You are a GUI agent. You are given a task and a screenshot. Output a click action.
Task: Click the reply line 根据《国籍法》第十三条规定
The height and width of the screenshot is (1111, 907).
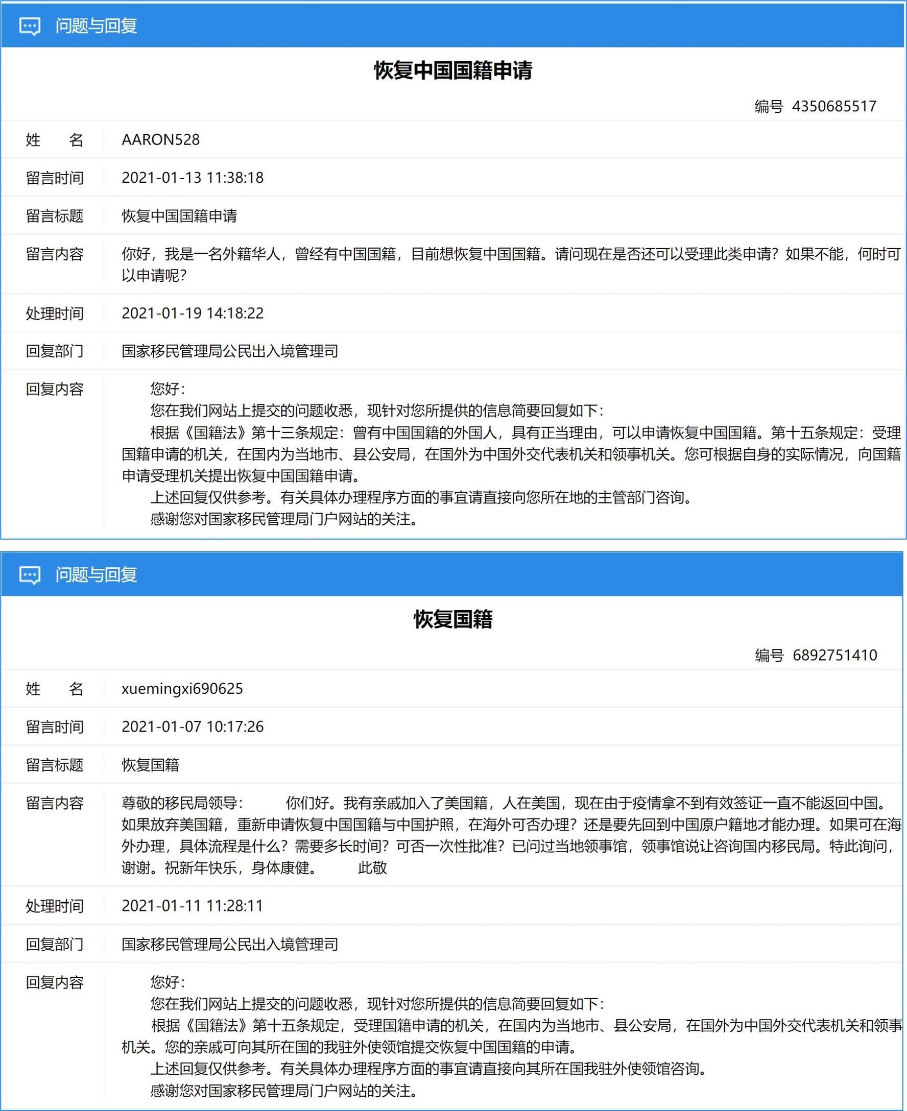pos(511,454)
